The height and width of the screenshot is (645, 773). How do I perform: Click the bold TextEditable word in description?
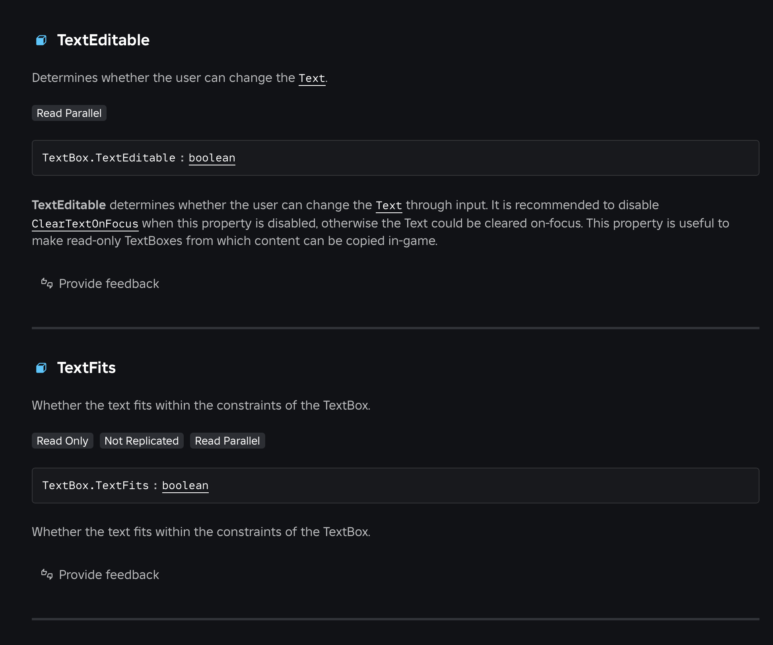tap(69, 205)
